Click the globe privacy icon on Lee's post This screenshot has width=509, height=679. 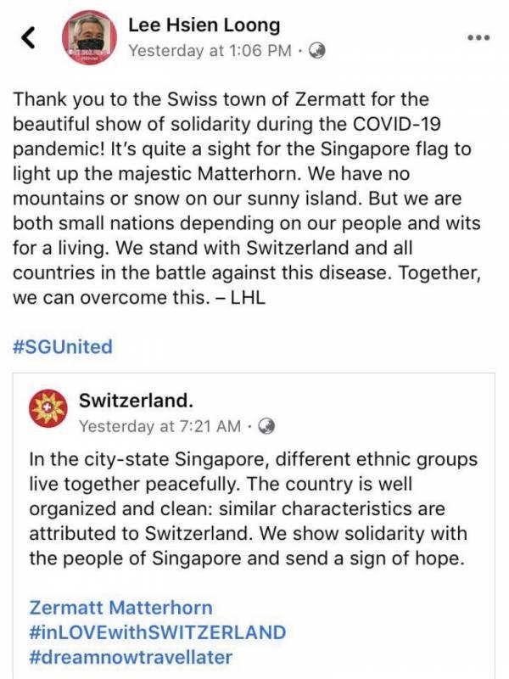(x=318, y=51)
